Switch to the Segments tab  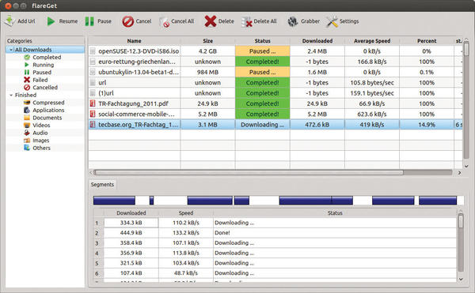102,185
